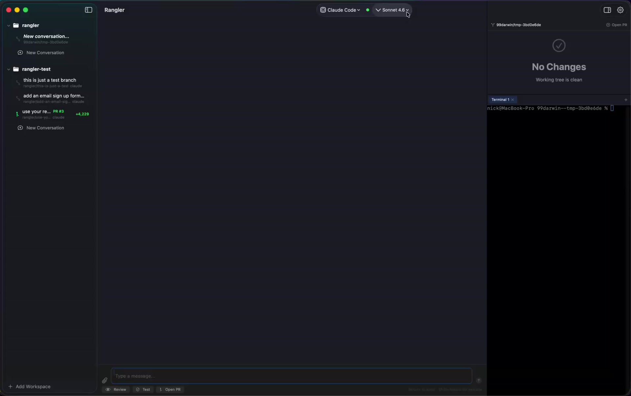The width and height of the screenshot is (631, 396).
Task: Click the branch icon beside 99darwin/tmp-3bd0e6de
Action: 493,25
